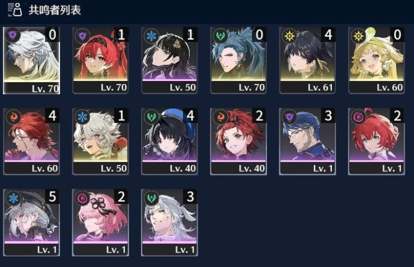Click the glacio snowflake icon on Lv. 50 black-haired card
The image size is (414, 267).
151,36
